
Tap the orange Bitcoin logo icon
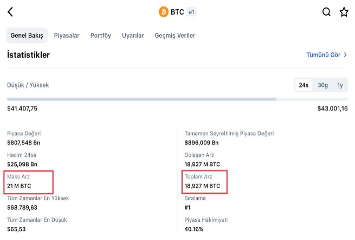[x=163, y=12]
